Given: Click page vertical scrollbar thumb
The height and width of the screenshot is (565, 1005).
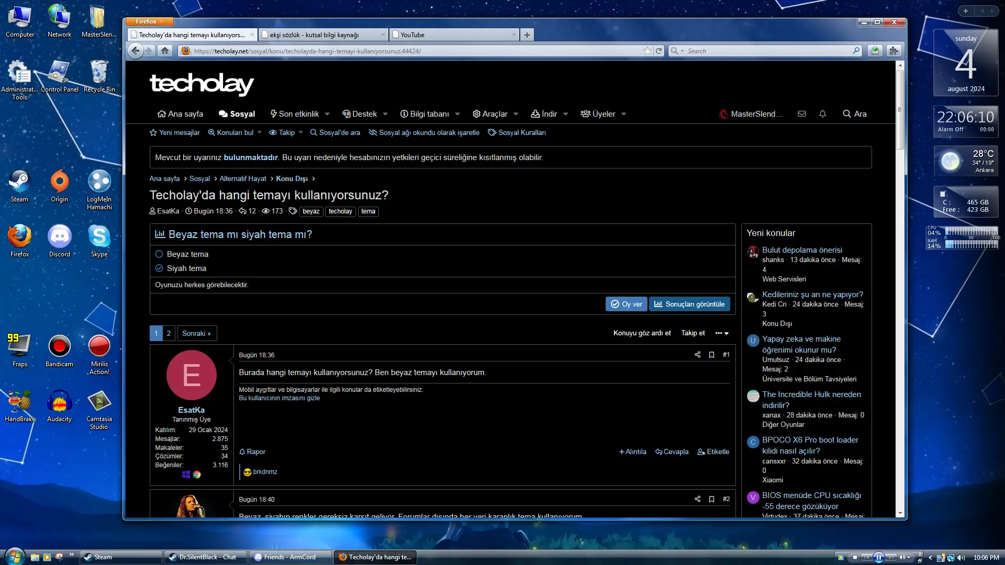Looking at the screenshot, I should [x=900, y=110].
